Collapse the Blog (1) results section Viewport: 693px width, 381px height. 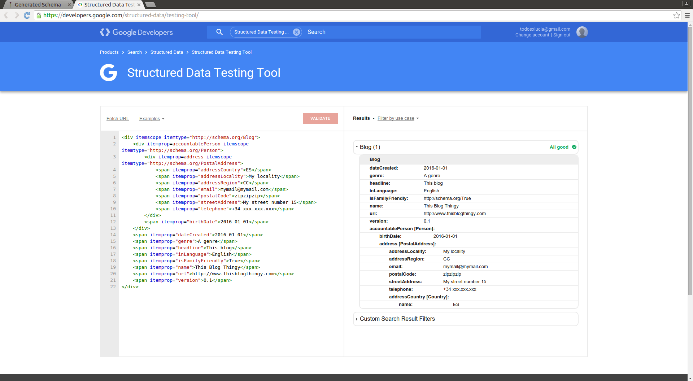[357, 147]
